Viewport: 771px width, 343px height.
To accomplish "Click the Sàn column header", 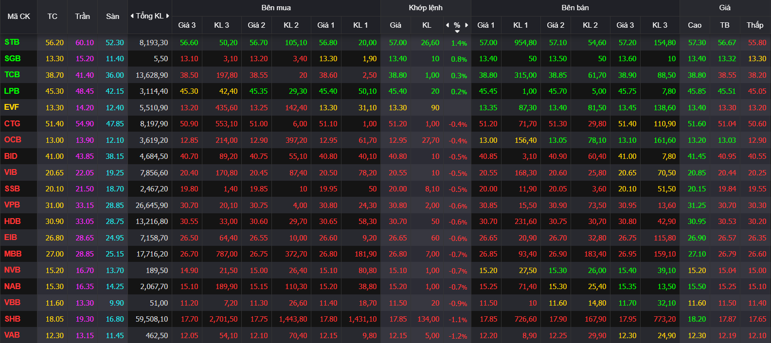I will pyautogui.click(x=113, y=17).
